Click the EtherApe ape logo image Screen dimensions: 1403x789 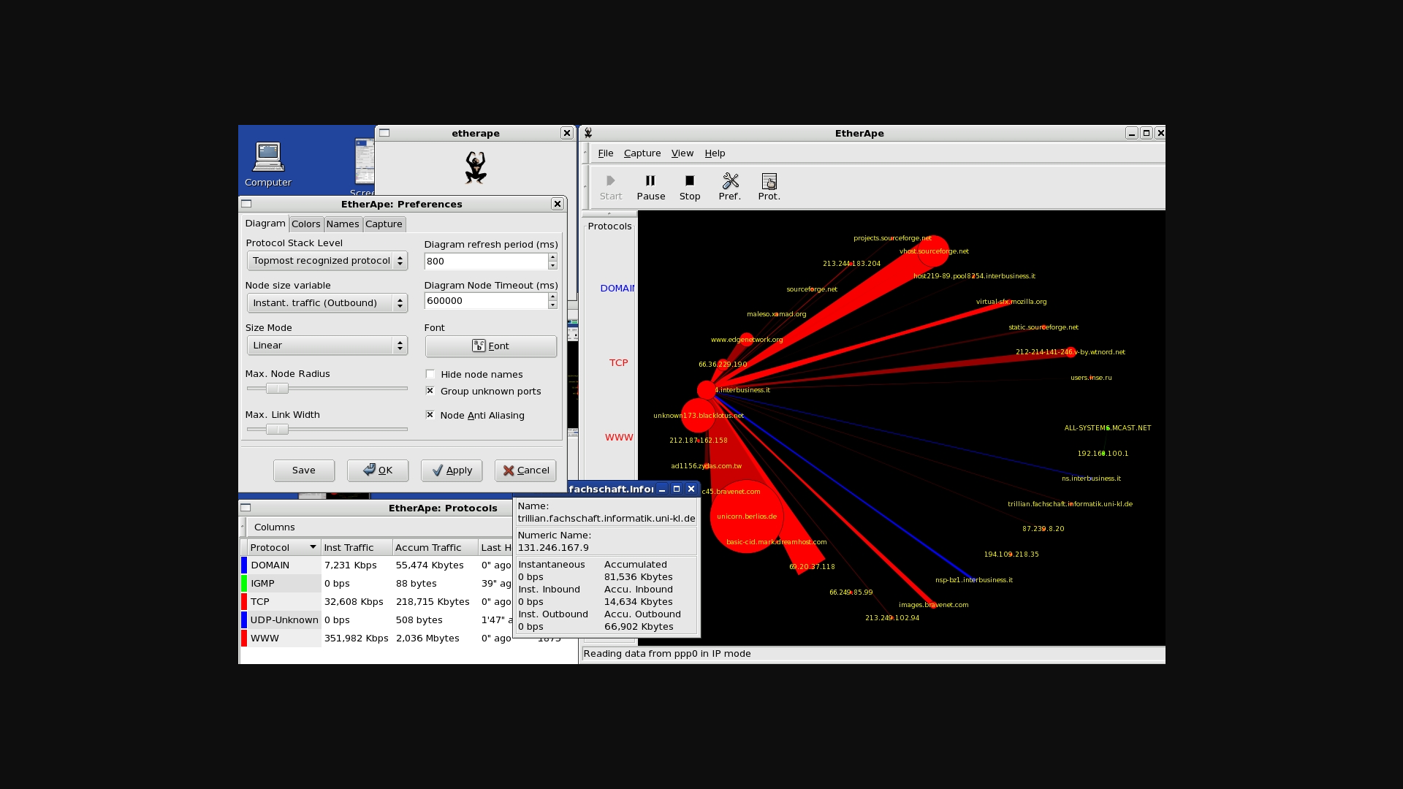[475, 167]
